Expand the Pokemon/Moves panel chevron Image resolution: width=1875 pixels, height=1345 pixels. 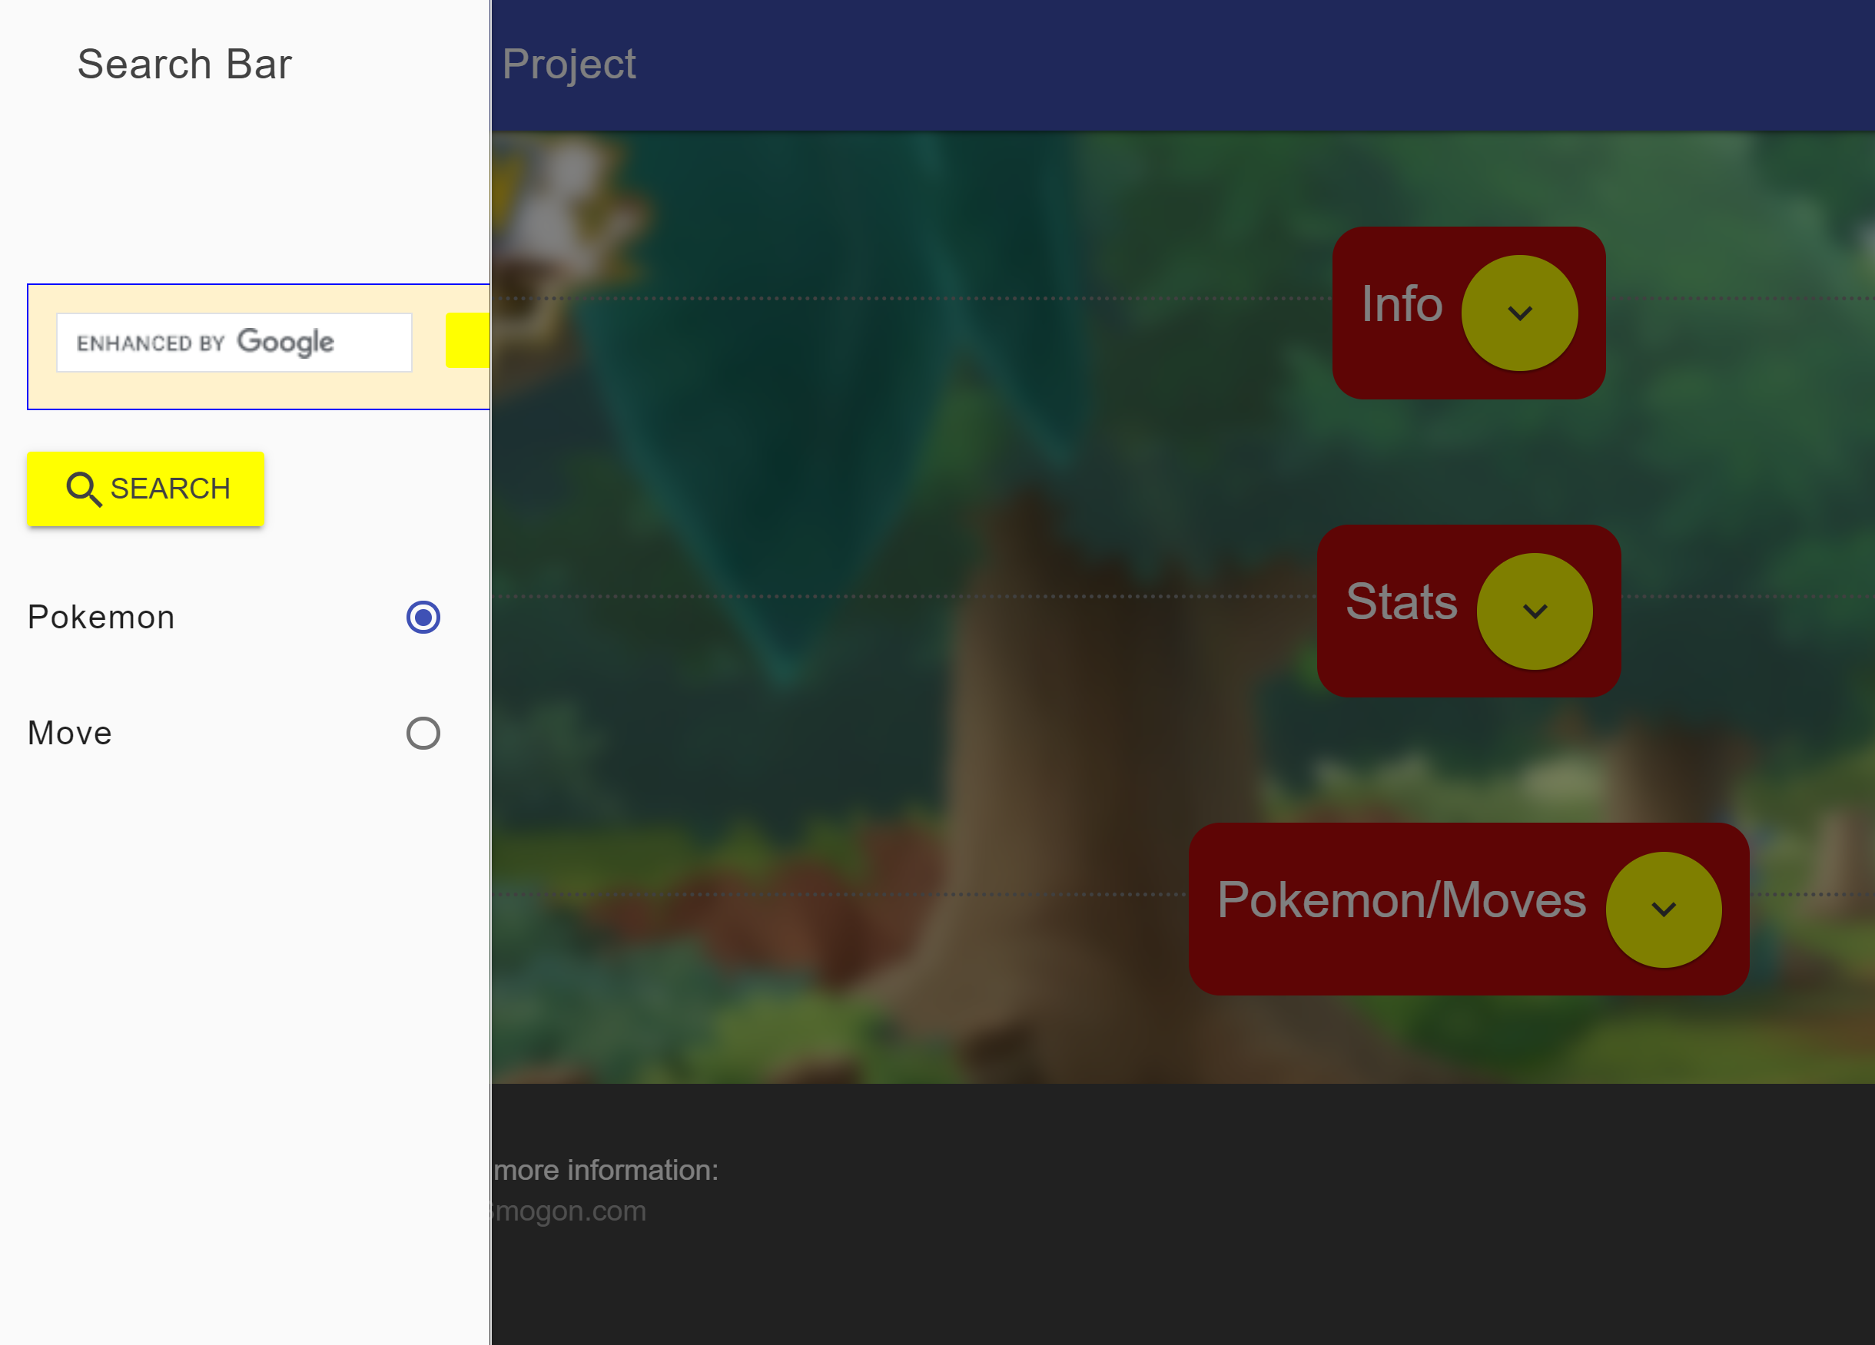pos(1664,909)
